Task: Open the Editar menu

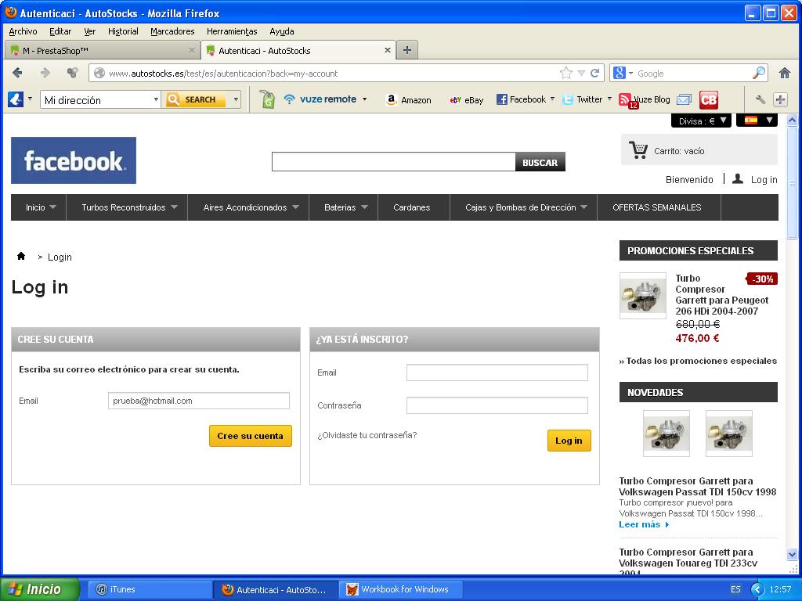Action: 60,31
